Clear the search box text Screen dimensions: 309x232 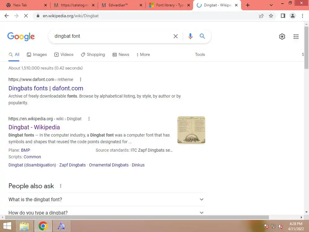[175, 36]
